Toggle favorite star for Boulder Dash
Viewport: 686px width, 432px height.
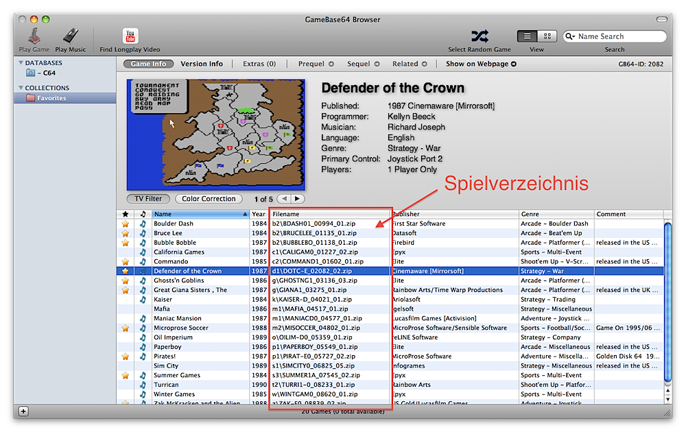pos(126,224)
